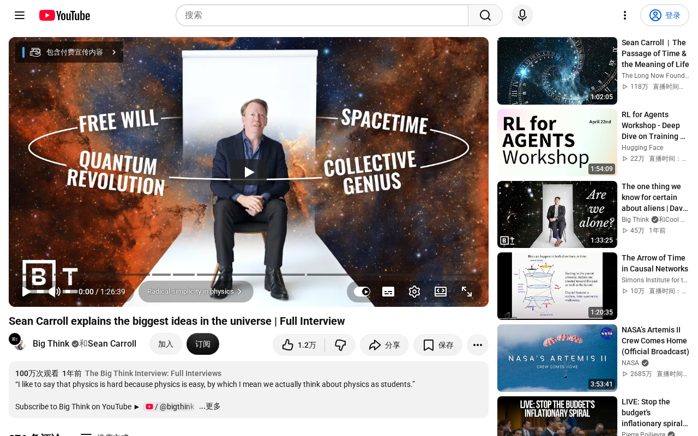Dislike the video
The height and width of the screenshot is (436, 698).
pos(340,345)
